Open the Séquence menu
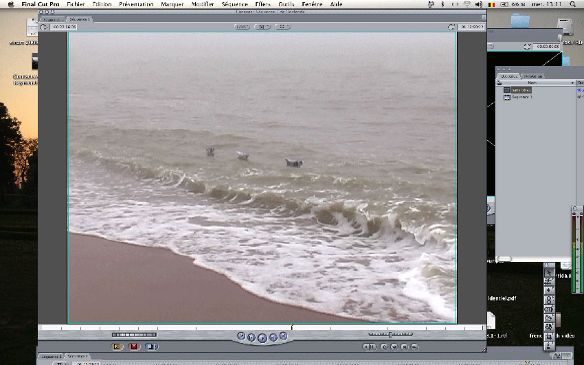Viewport: 584px width, 365px height. (234, 4)
